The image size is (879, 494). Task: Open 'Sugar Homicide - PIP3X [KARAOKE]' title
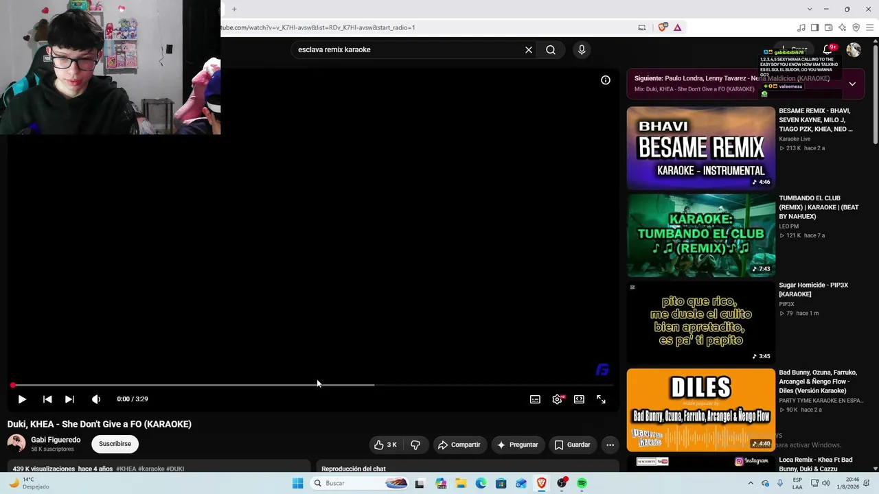point(814,290)
